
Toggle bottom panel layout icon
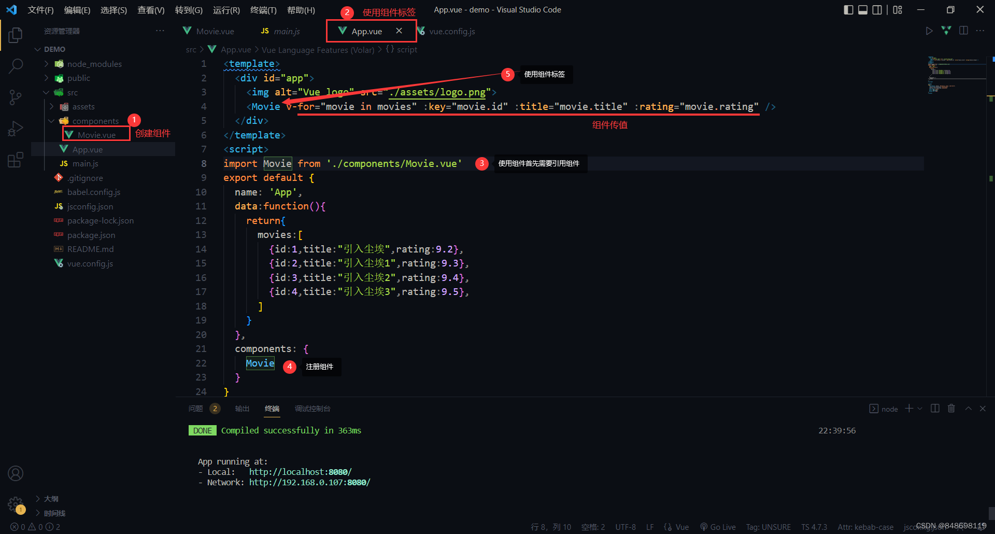[x=863, y=10]
